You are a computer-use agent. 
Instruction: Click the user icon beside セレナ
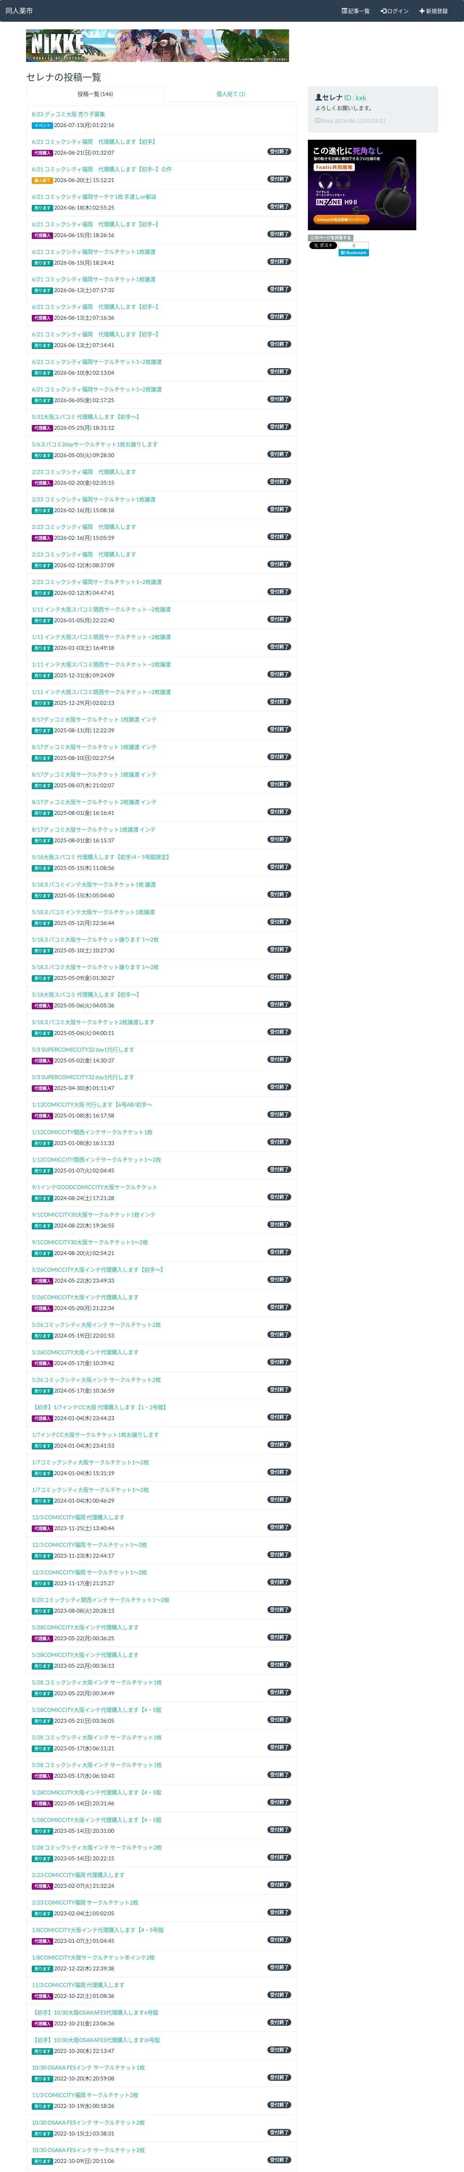tap(318, 98)
